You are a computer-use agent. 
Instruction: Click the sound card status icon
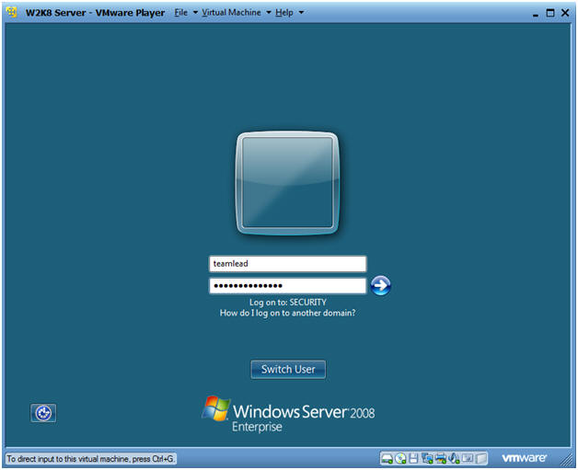(454, 458)
